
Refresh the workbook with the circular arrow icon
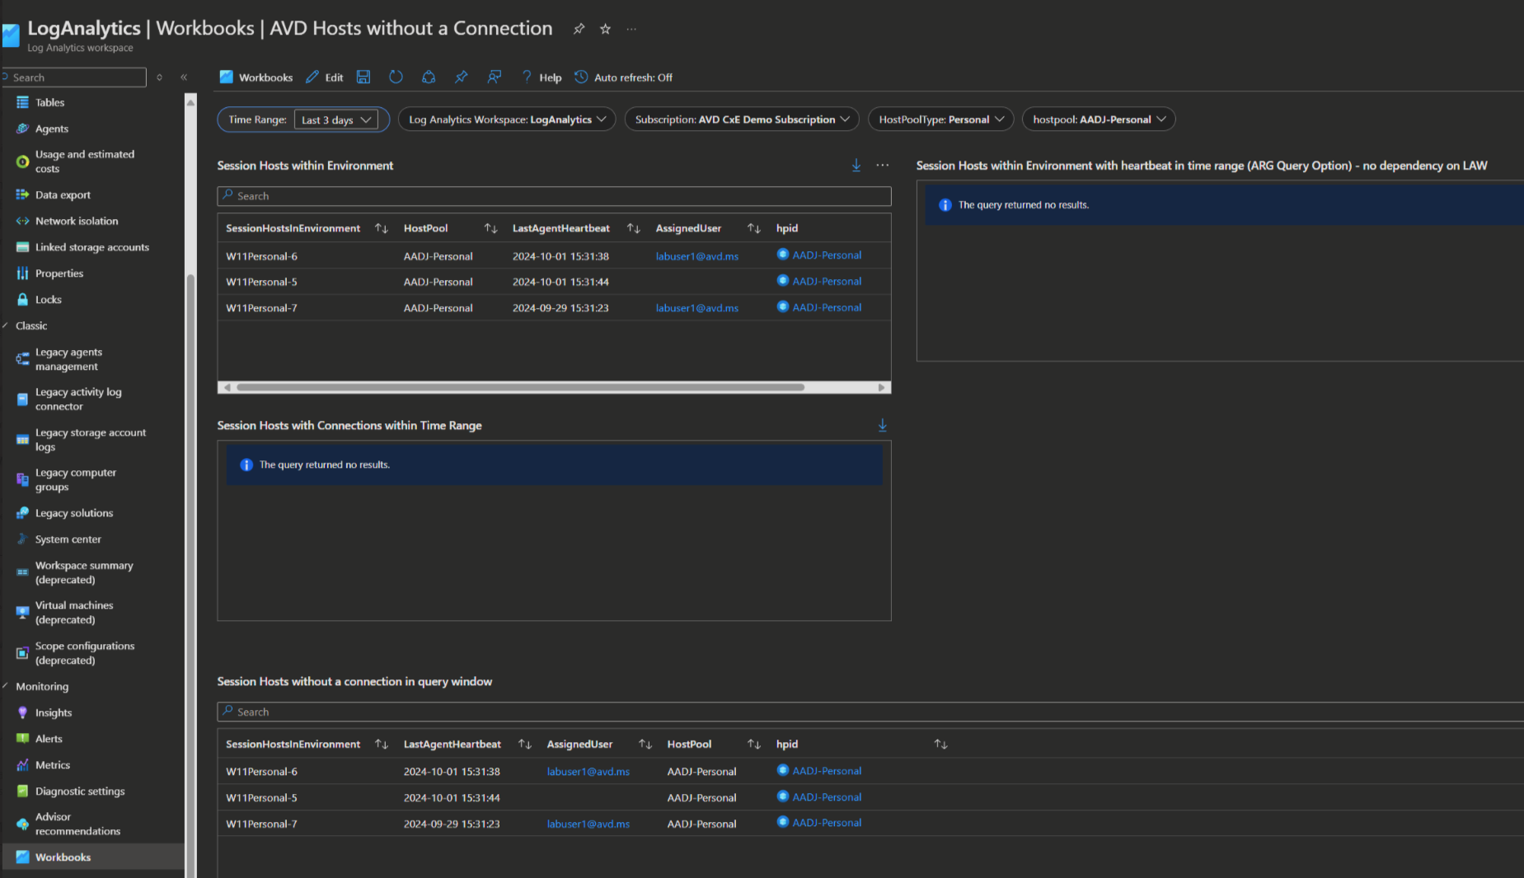pos(396,77)
